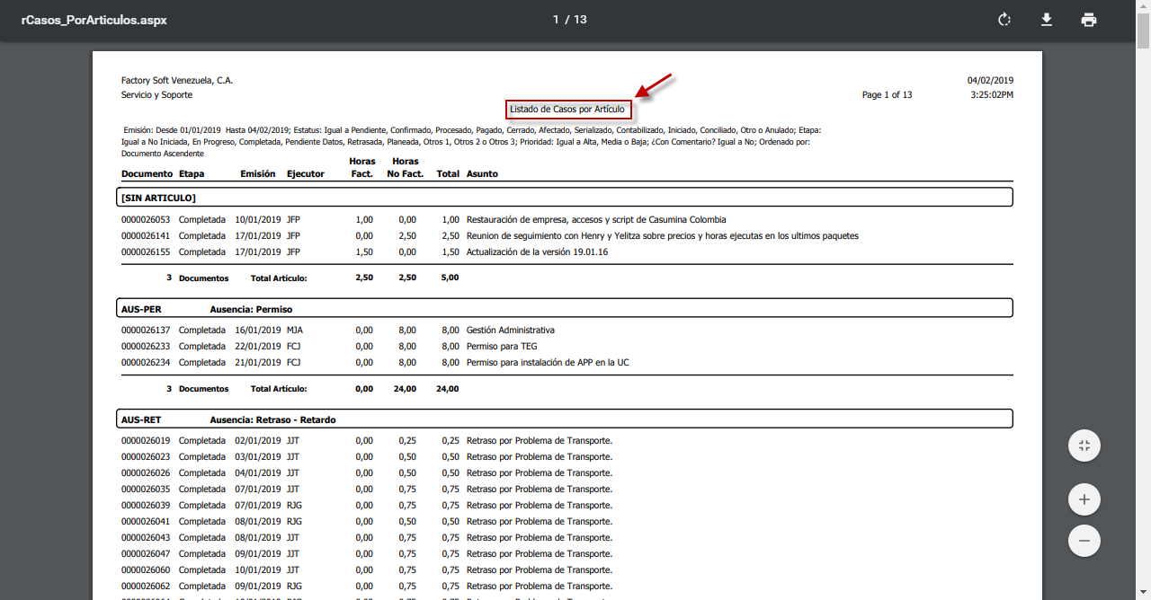Click the 'Permiso para TEG' subject text
This screenshot has width=1151, height=600.
(x=502, y=347)
